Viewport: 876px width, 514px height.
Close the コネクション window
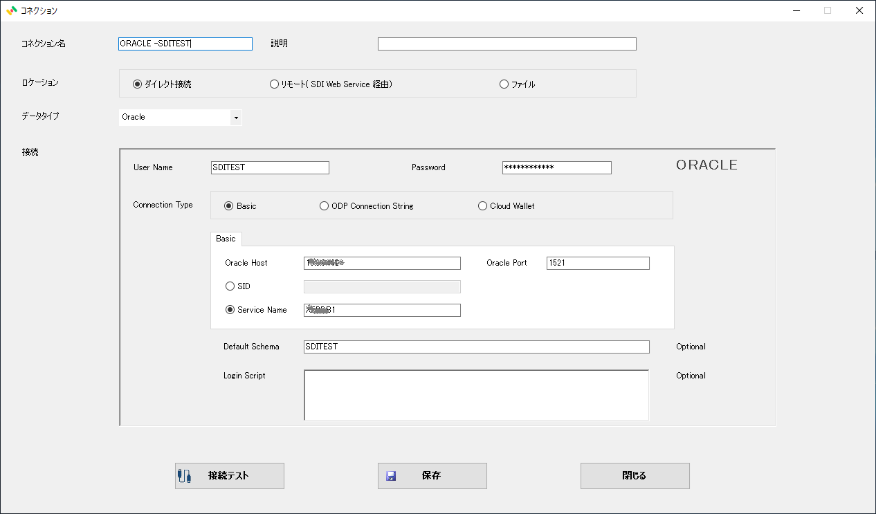(x=859, y=10)
